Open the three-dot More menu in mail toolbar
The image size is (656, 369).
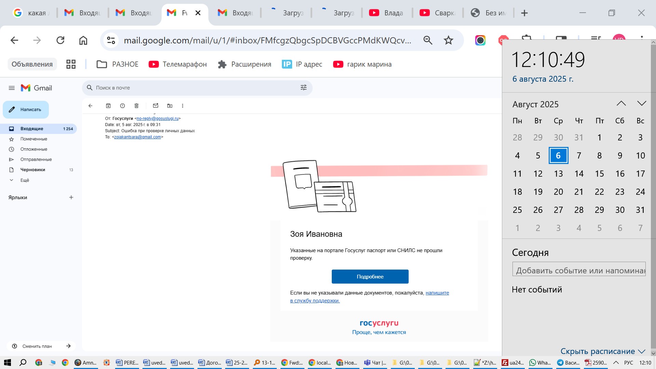click(x=182, y=106)
